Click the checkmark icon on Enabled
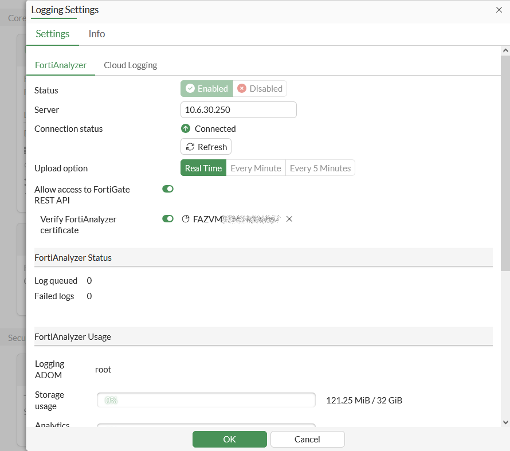This screenshot has width=510, height=451. 190,89
